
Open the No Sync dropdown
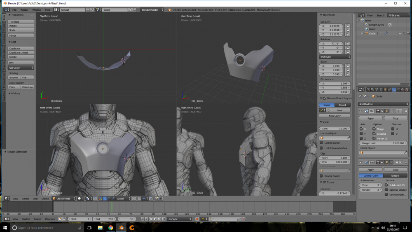point(180,219)
